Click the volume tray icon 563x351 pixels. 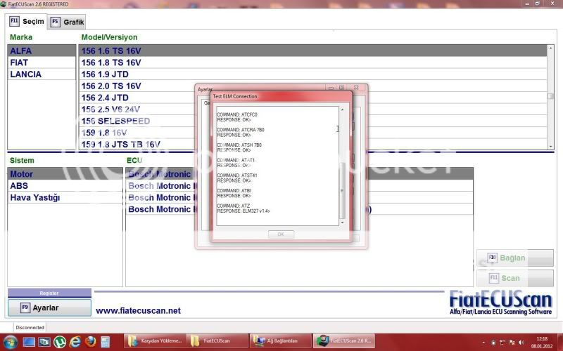click(521, 343)
